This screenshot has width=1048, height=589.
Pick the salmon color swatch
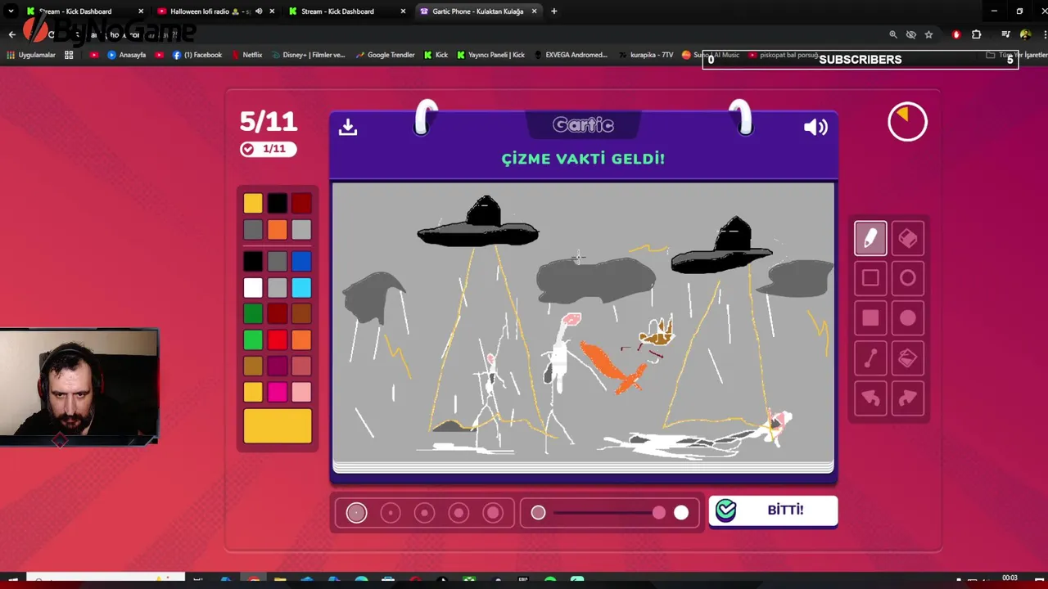pyautogui.click(x=301, y=366)
